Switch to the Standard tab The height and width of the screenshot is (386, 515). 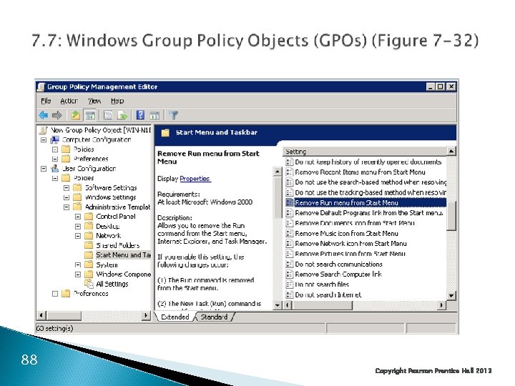pyautogui.click(x=214, y=317)
